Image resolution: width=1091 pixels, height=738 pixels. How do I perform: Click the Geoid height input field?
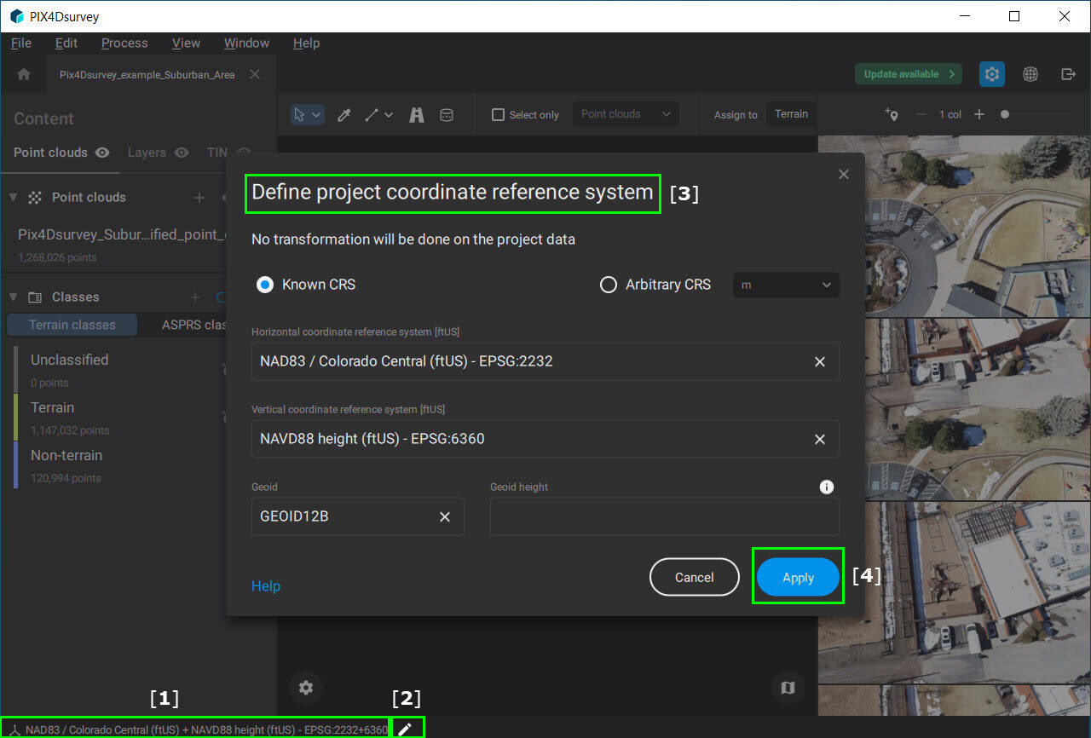coord(665,516)
